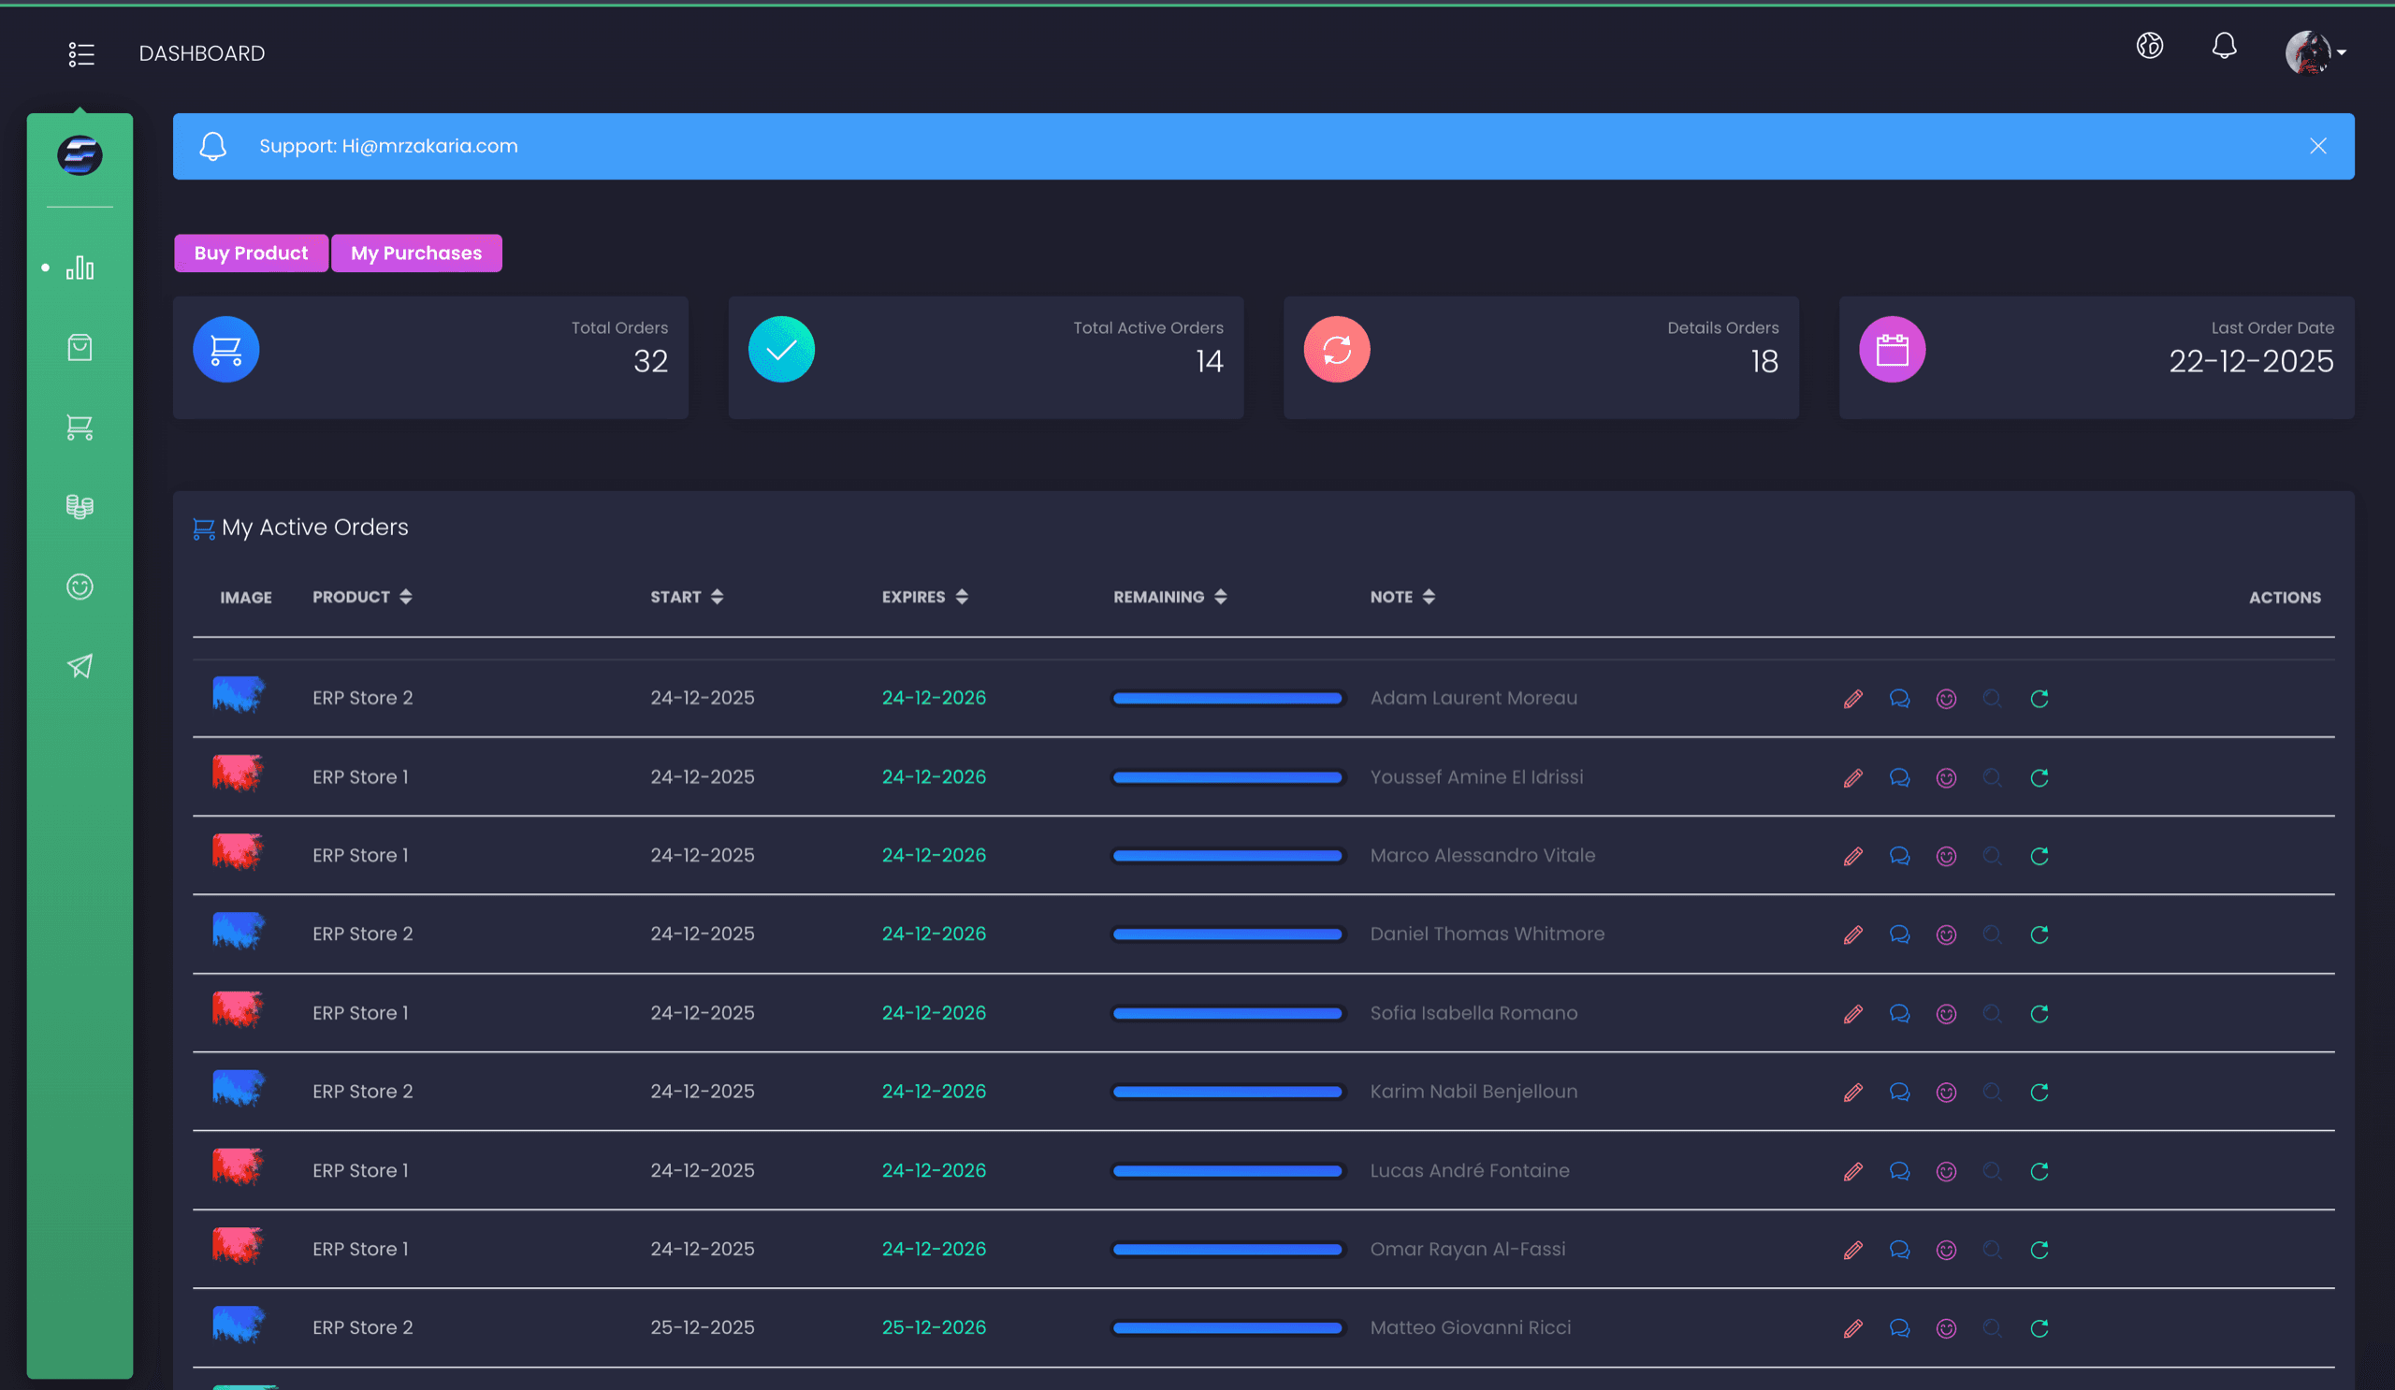Edit note pencil for Adam Laurent Moreau
The height and width of the screenshot is (1390, 2395).
[x=1853, y=700]
